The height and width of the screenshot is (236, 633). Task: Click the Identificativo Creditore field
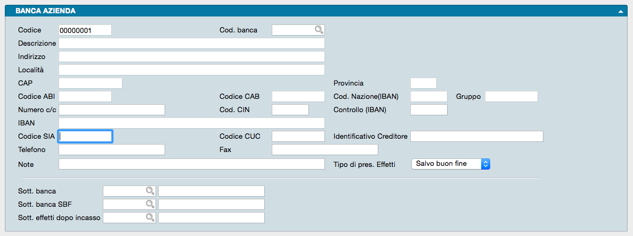click(476, 137)
